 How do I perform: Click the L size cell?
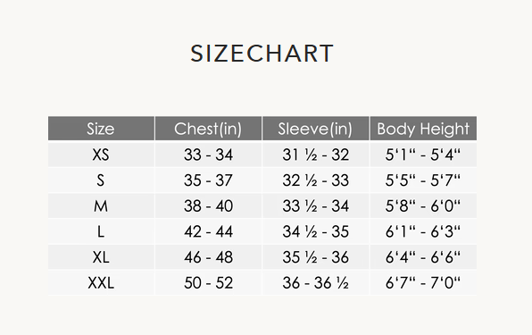pos(101,231)
